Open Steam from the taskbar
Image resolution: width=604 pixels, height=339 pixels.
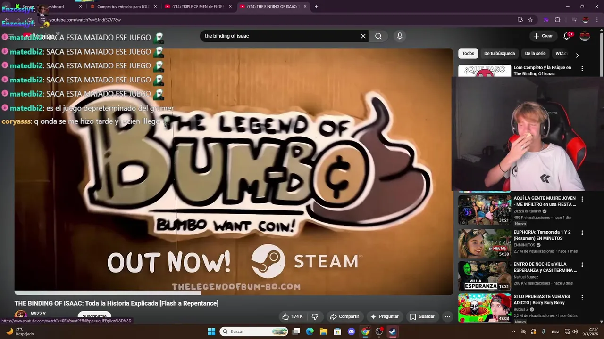(x=393, y=331)
